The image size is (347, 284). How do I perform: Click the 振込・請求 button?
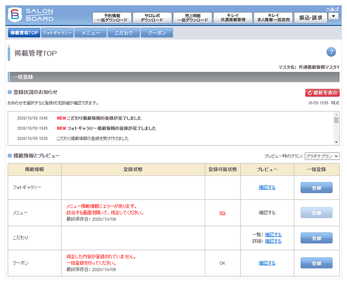tap(310, 18)
